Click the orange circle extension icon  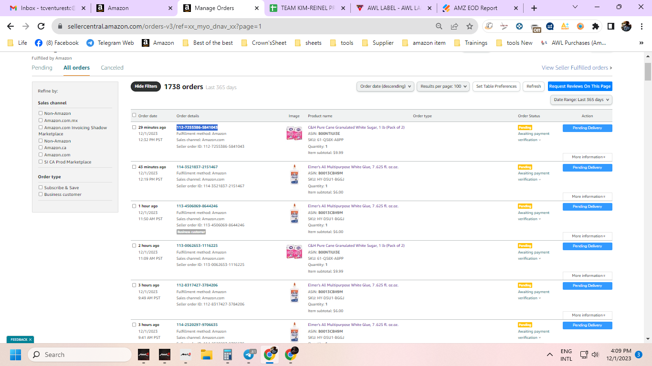580,27
